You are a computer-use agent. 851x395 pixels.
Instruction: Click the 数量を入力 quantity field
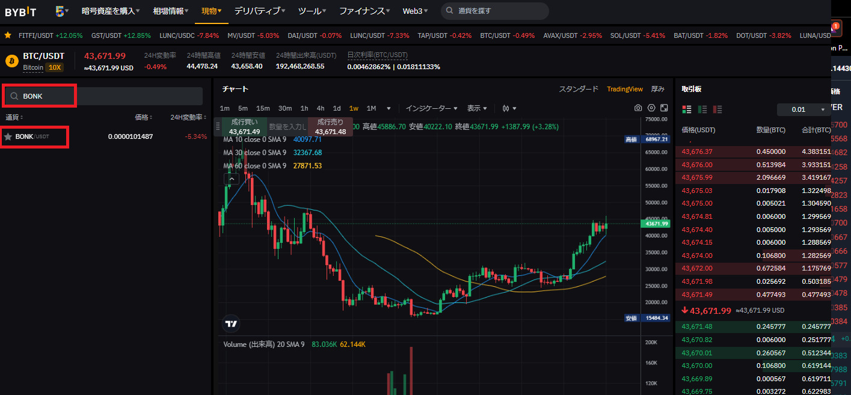click(287, 127)
